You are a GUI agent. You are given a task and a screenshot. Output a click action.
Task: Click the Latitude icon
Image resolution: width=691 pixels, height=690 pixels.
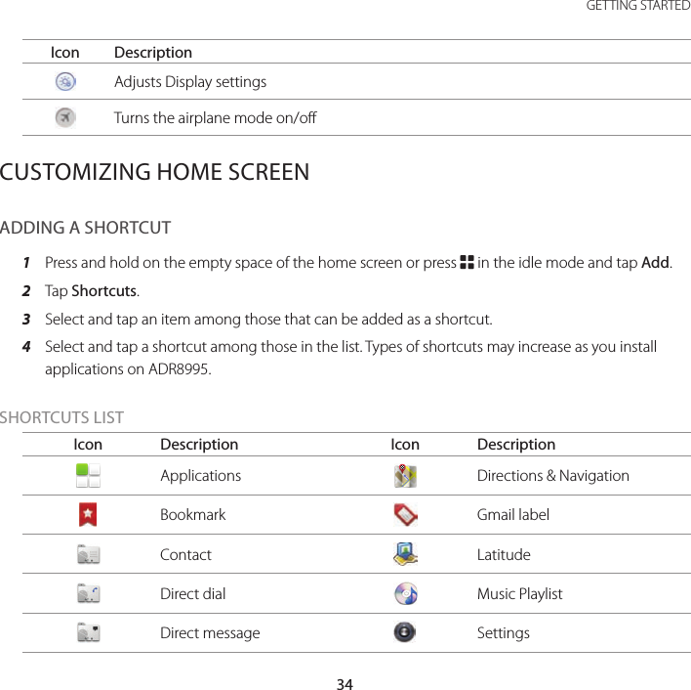[405, 554]
